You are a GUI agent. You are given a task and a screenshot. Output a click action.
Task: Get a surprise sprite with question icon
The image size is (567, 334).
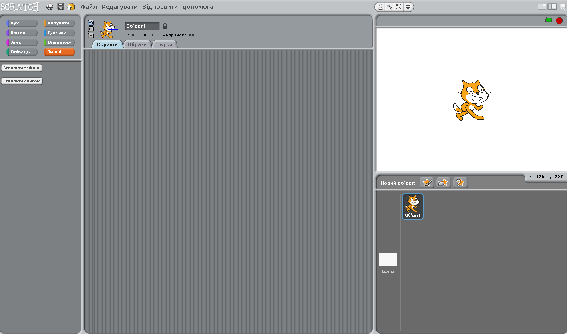coord(460,183)
